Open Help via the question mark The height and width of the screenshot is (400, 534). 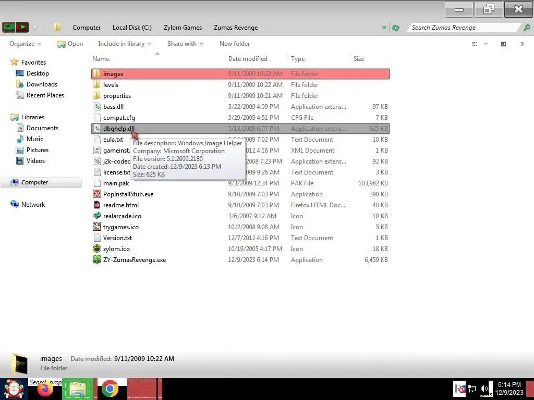point(521,44)
